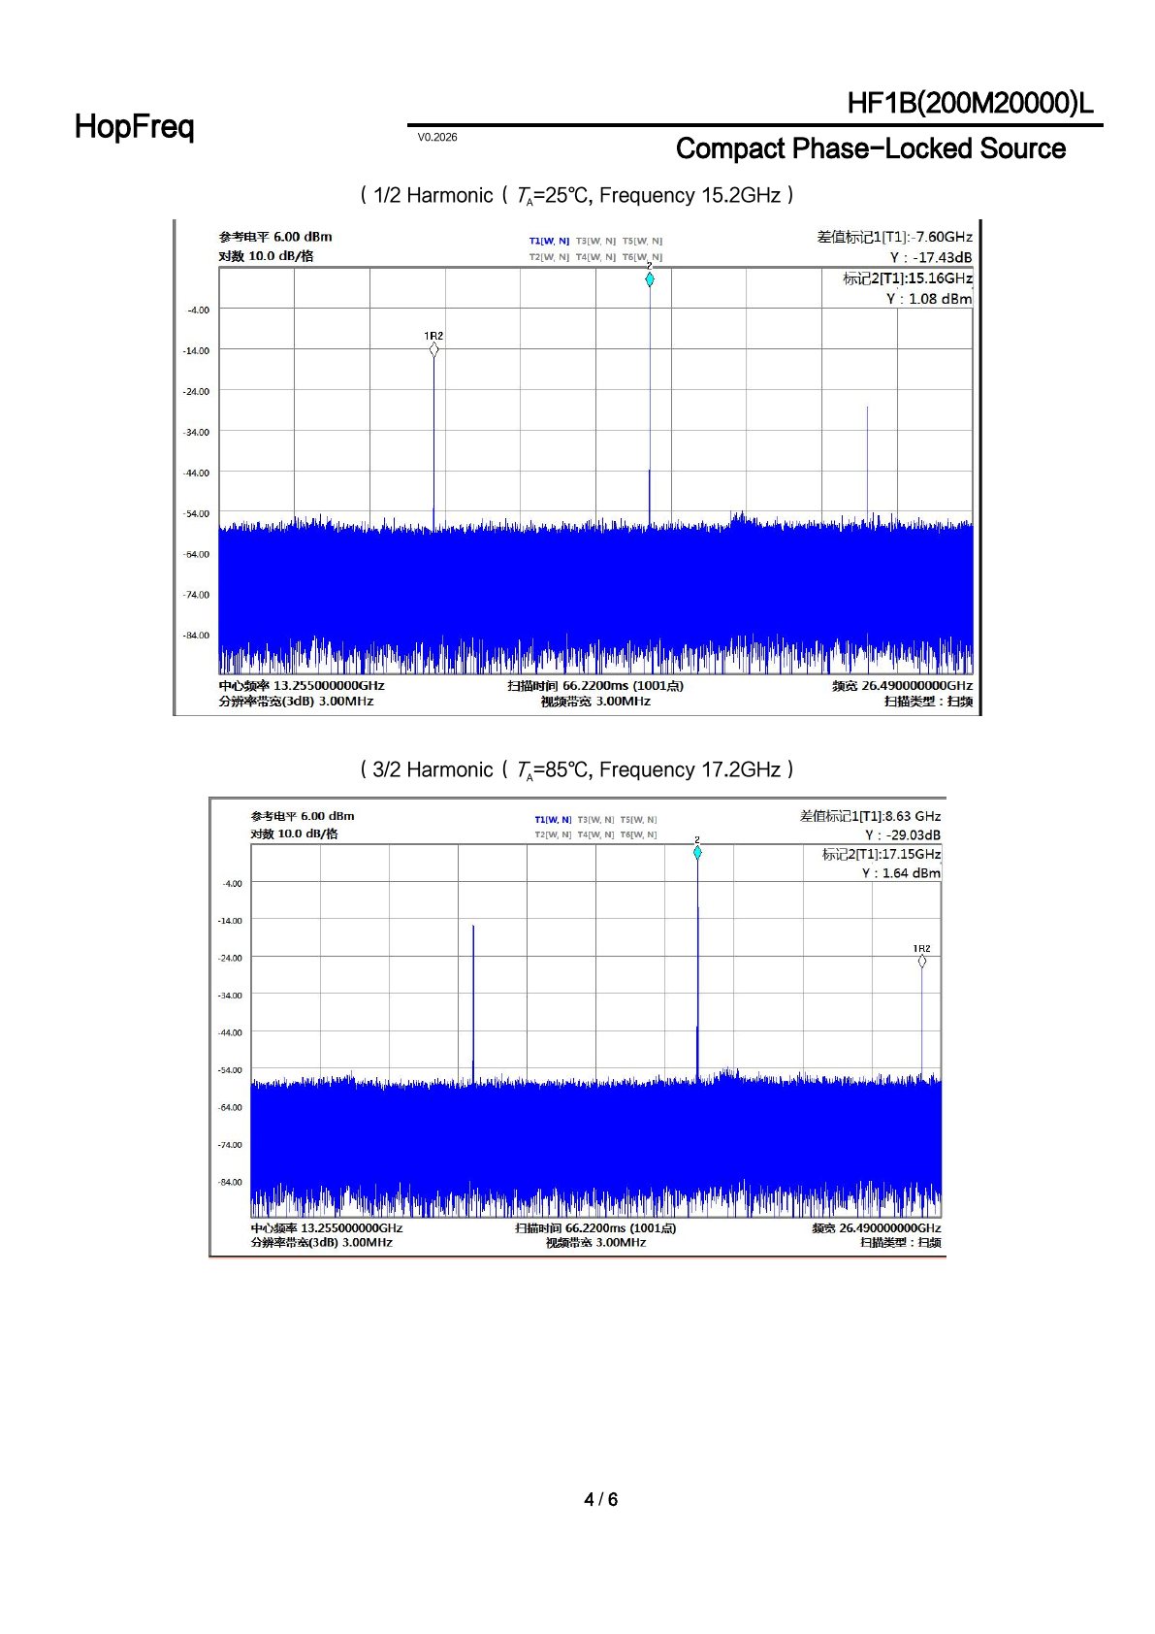Click the version label V0.2026
This screenshot has height=1634, width=1155.
click(437, 137)
